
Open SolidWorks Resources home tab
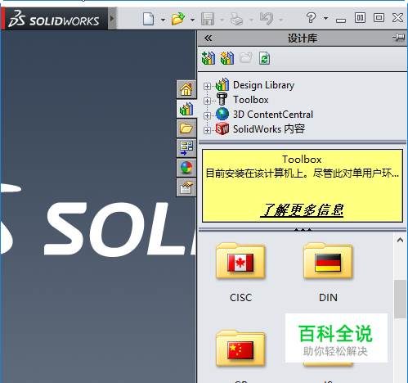click(186, 89)
